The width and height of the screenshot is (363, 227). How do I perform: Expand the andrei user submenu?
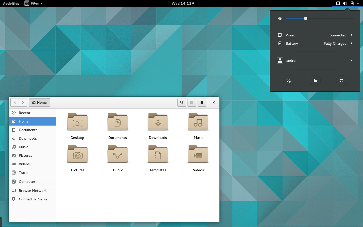(315, 61)
